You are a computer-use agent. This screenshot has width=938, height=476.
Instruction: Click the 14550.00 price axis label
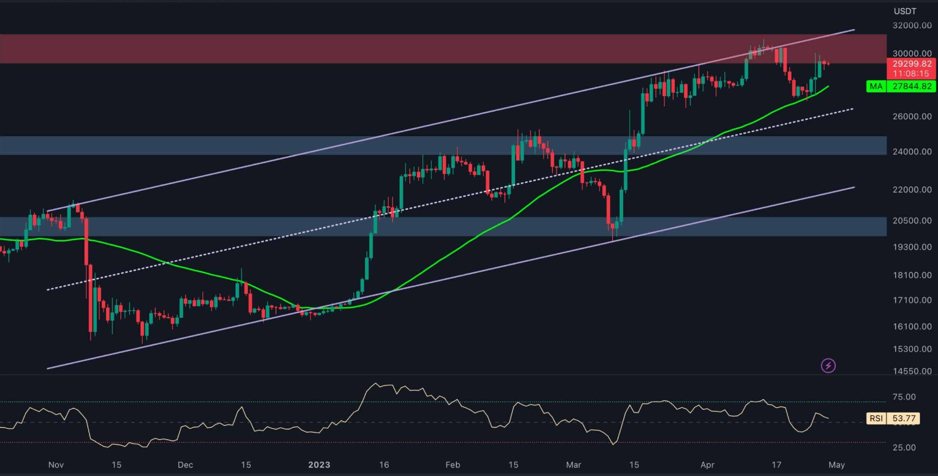(x=912, y=371)
